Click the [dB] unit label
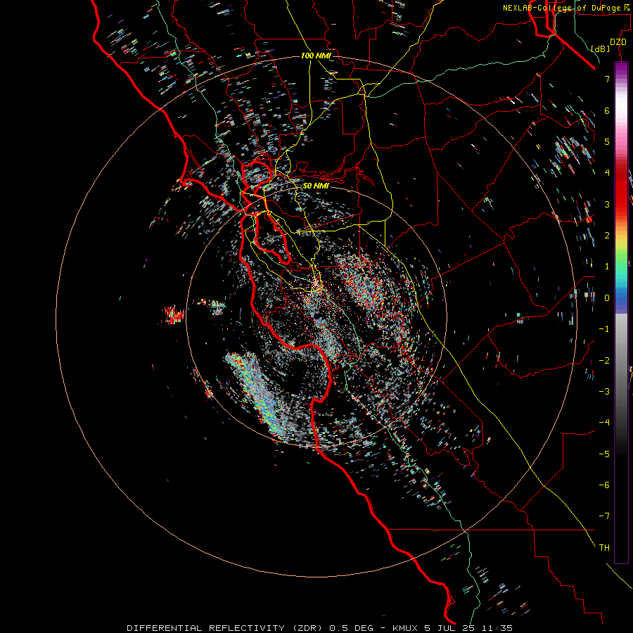 (x=600, y=49)
